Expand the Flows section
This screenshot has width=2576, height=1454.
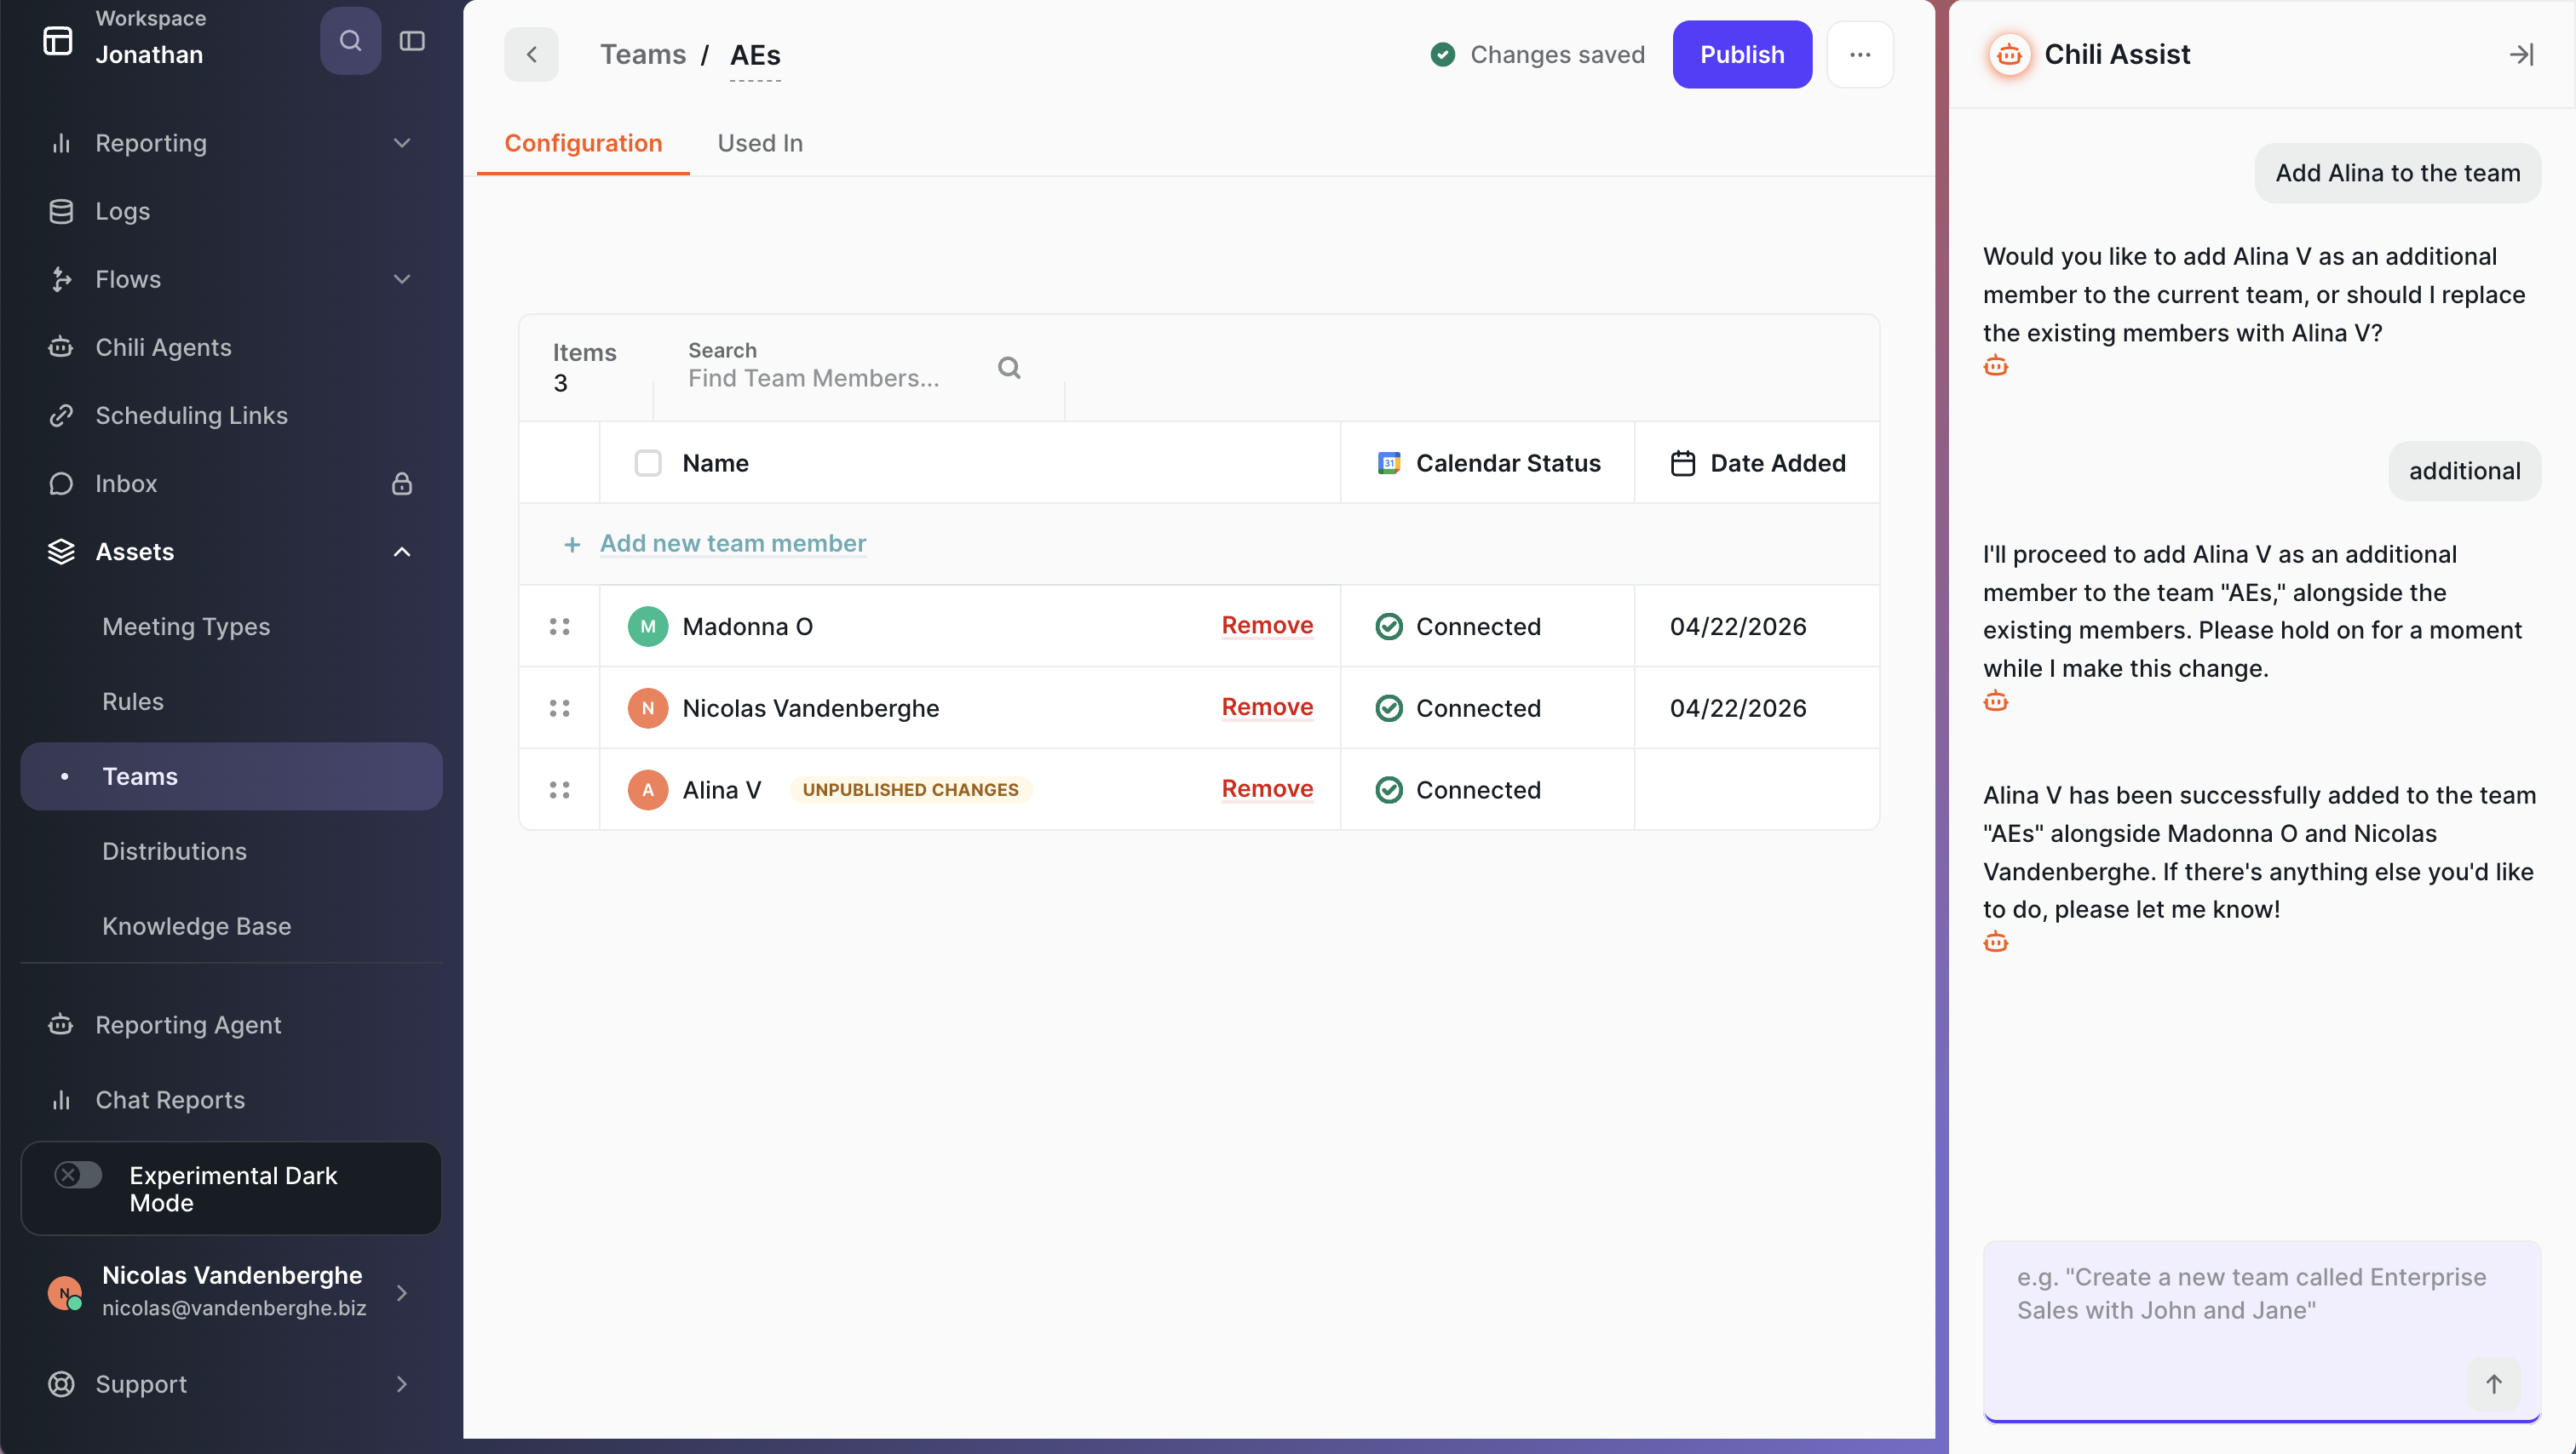[x=401, y=279]
